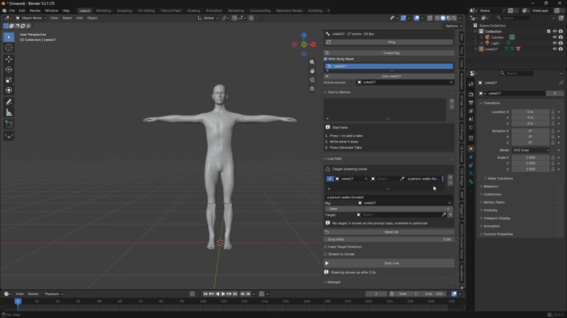This screenshot has width=567, height=318.
Task: Toggle With Body Mesh checkbox
Action: point(326,59)
